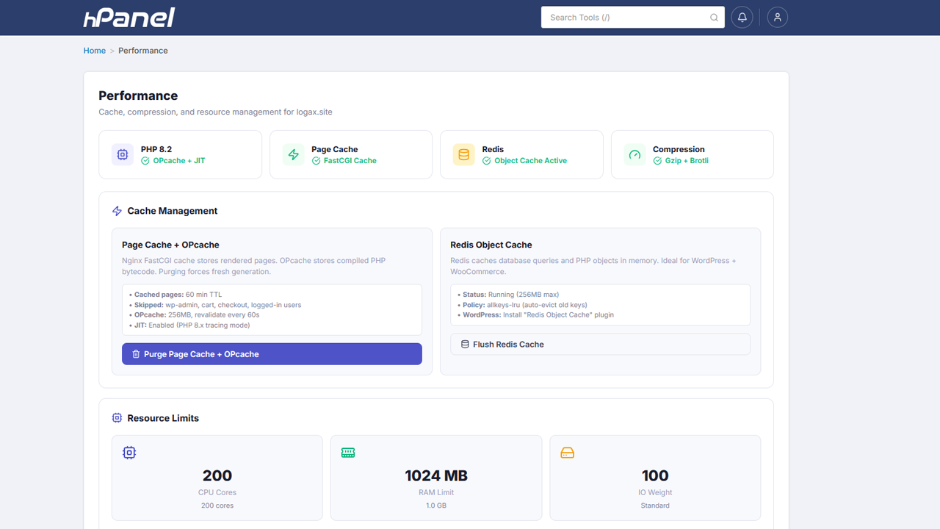Click the IO Weight label
Viewport: 940px width, 529px height.
[x=655, y=493]
